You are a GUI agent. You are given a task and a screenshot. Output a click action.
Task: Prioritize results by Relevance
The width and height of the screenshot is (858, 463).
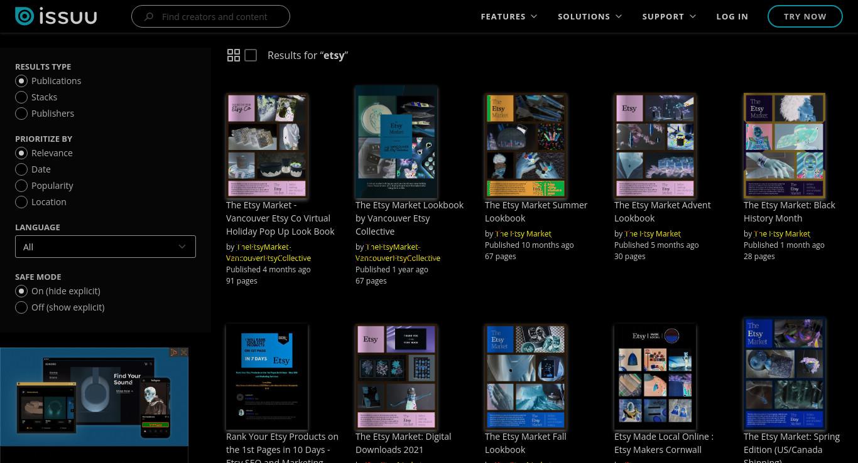click(x=21, y=153)
